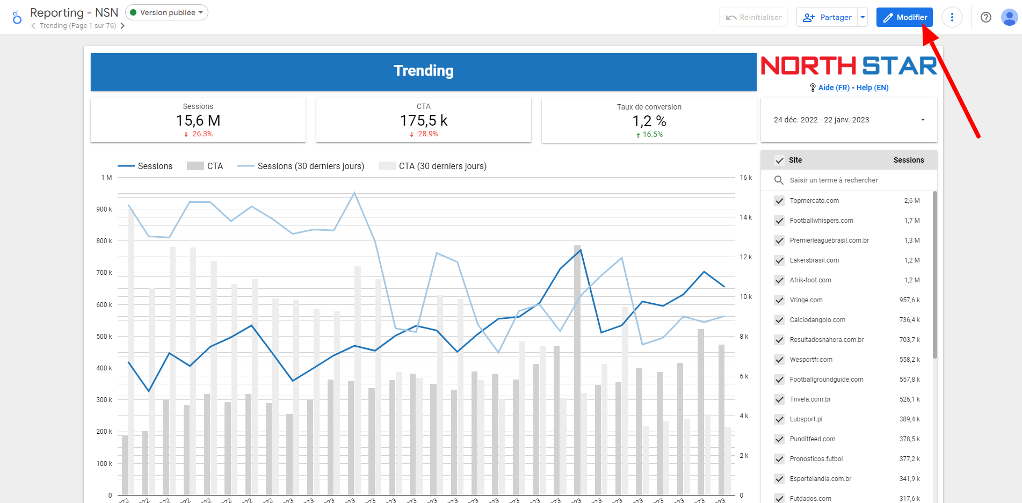Click the site list vertical scrollbar
The image size is (1022, 503).
point(934,274)
